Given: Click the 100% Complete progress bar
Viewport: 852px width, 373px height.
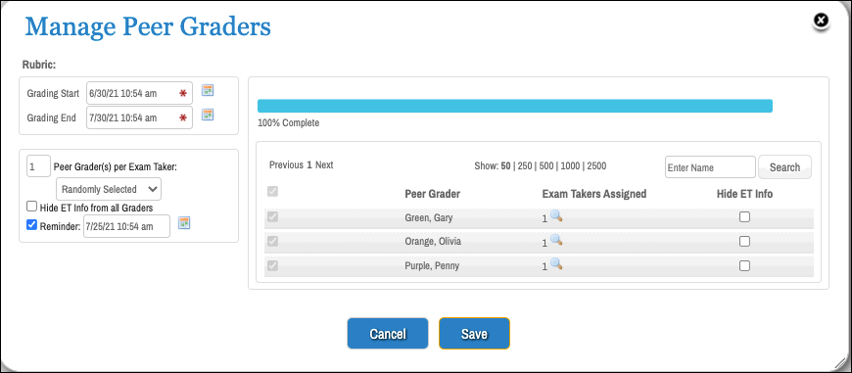Looking at the screenshot, I should tap(515, 106).
